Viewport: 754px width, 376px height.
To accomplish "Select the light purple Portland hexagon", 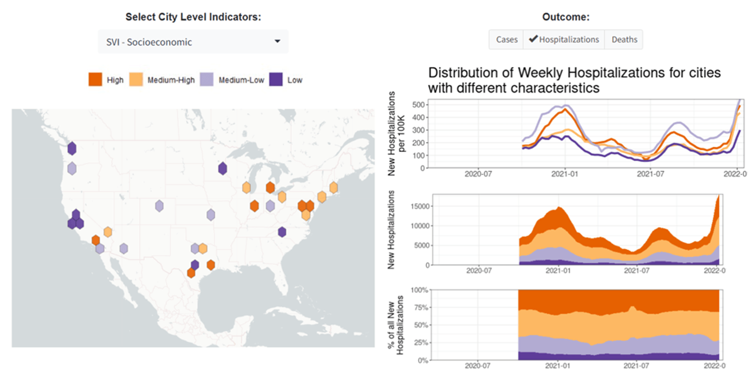I will pyautogui.click(x=72, y=169).
